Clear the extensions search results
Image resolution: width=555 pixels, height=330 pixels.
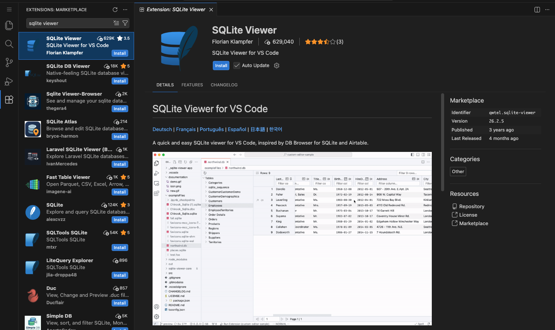click(116, 23)
